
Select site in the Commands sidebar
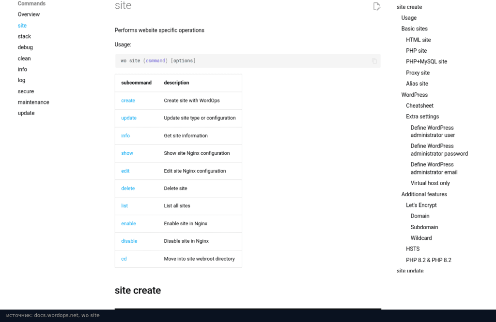22,26
